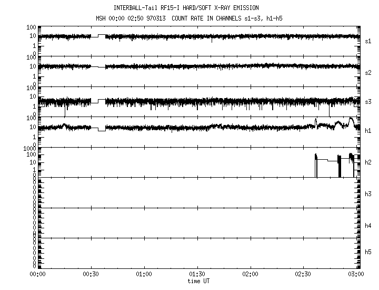Select the h4 channel label
This screenshot has height=290, width=379.
(368, 226)
